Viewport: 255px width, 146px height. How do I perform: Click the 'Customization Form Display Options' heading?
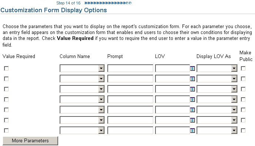(54, 10)
